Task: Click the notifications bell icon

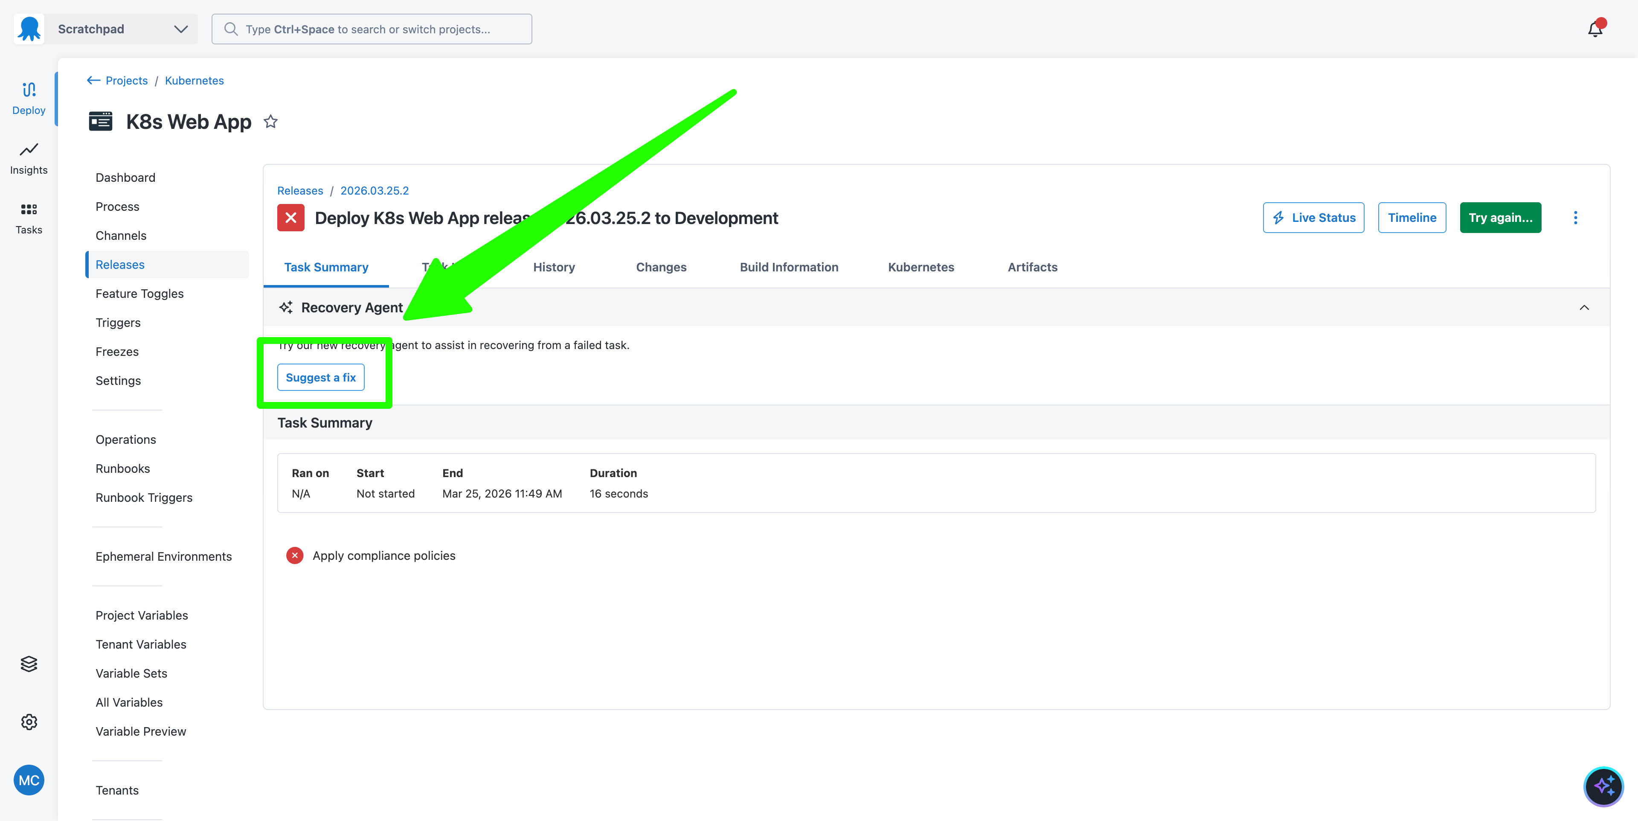Action: (1595, 29)
